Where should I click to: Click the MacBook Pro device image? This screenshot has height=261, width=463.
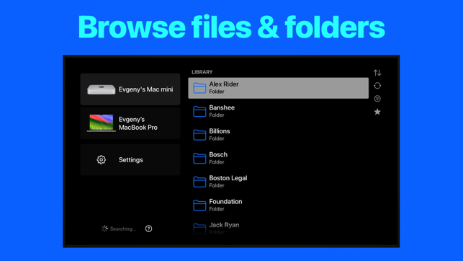[x=101, y=123]
